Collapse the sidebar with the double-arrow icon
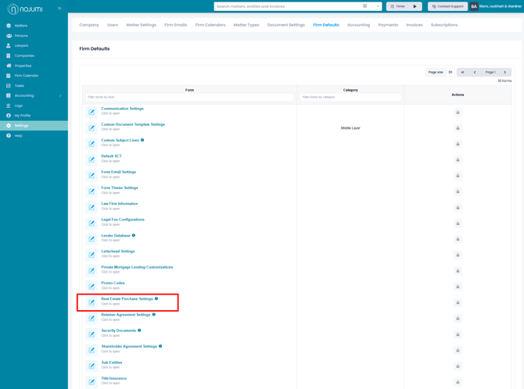 59,9
